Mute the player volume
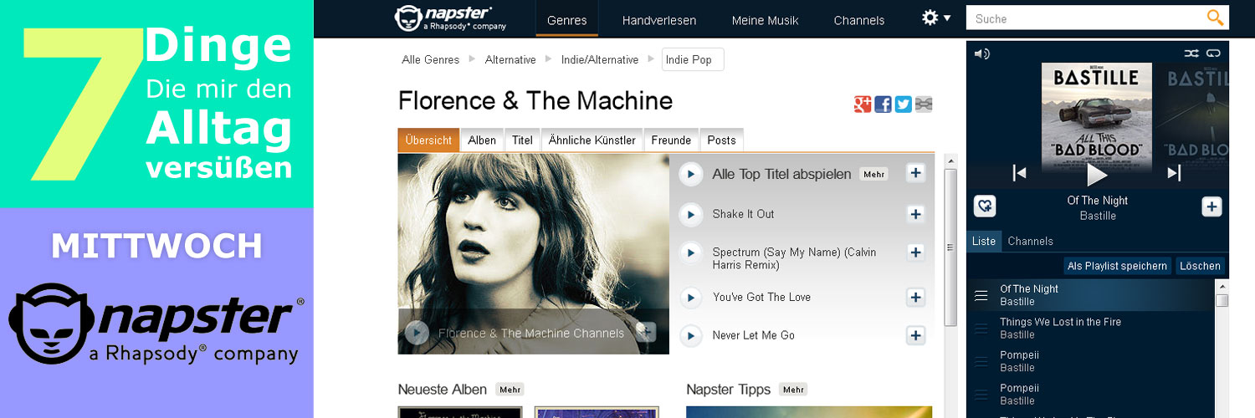Screen dimensions: 1255x418 pos(982,54)
